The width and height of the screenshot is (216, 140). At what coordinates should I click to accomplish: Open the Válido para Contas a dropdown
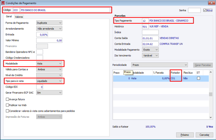click(49, 69)
